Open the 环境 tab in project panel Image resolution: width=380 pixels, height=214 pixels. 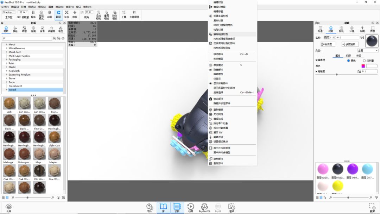[351, 29]
